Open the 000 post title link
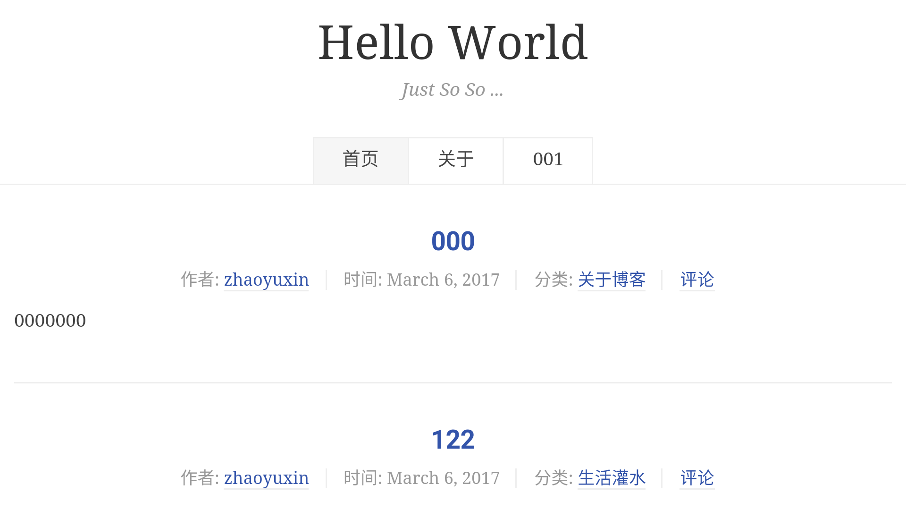906x510 pixels. [x=453, y=241]
